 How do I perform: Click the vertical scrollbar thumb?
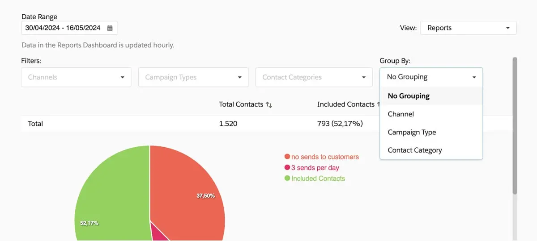(x=515, y=125)
